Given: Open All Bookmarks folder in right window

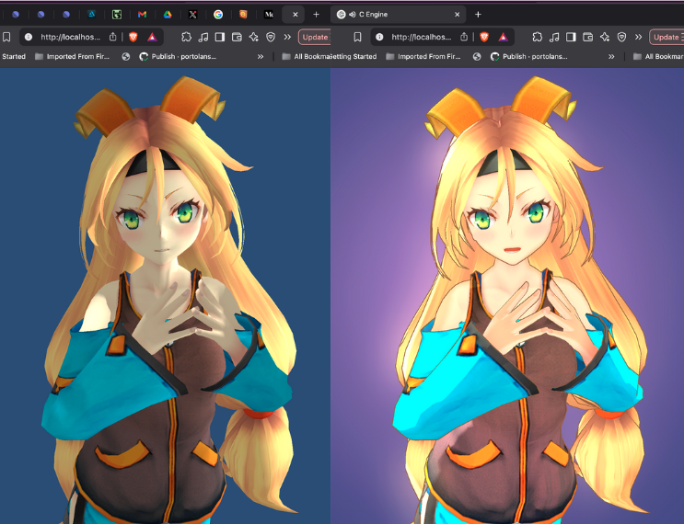Looking at the screenshot, I should [x=658, y=57].
